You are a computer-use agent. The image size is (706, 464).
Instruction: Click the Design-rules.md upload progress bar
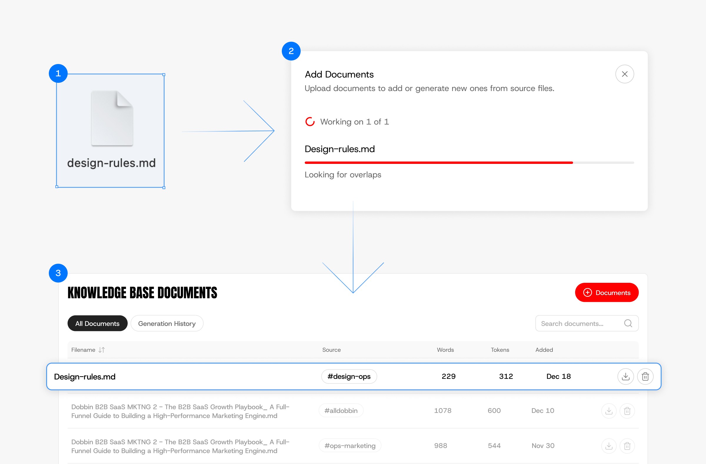click(469, 163)
